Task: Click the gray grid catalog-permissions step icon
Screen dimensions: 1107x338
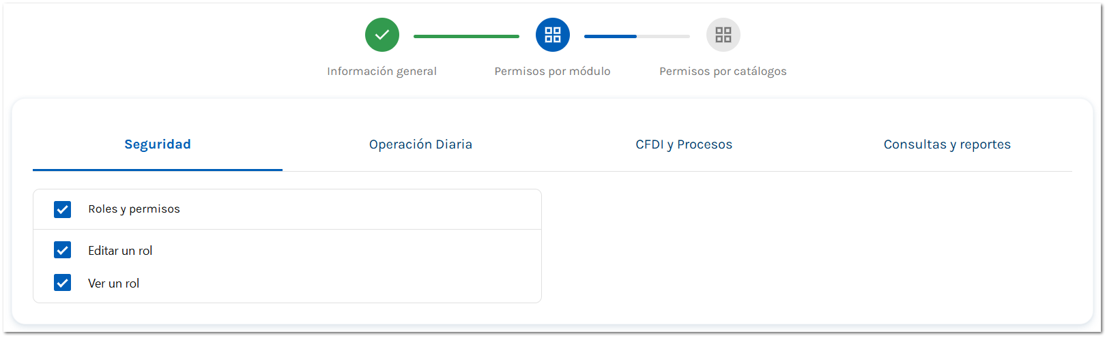Action: (723, 35)
